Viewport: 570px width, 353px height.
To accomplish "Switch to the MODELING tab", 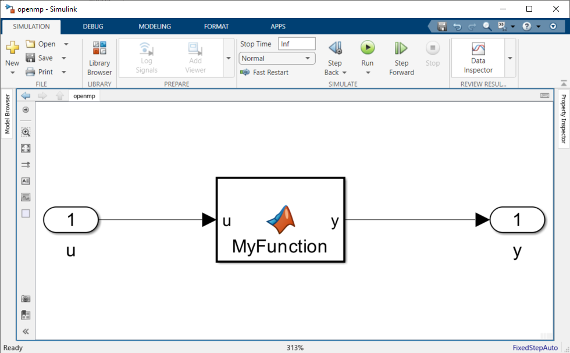I will pyautogui.click(x=155, y=27).
